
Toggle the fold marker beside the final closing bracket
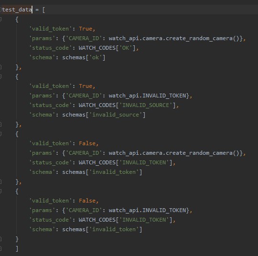pyautogui.click(x=0, y=248)
